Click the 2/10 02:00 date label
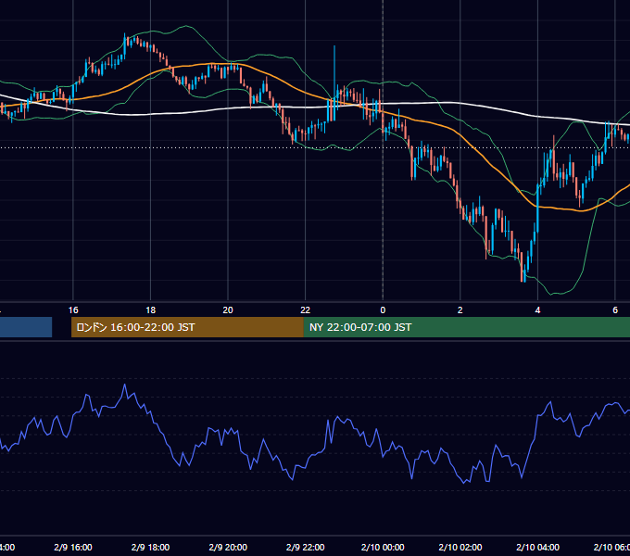 (x=460, y=547)
